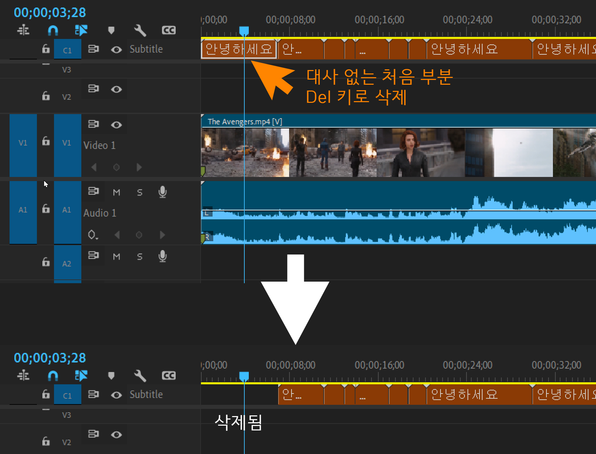
Task: Solo Audio 1 track
Action: tap(139, 192)
